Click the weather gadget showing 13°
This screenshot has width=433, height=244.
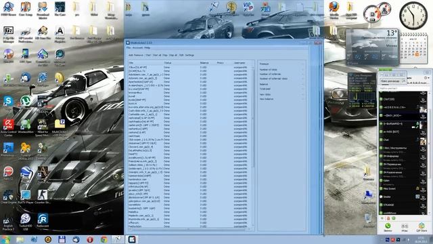pos(372,47)
